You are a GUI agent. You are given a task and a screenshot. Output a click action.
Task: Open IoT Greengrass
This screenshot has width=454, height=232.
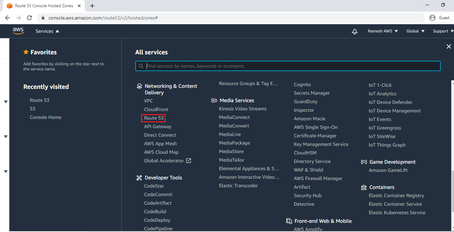(385, 128)
